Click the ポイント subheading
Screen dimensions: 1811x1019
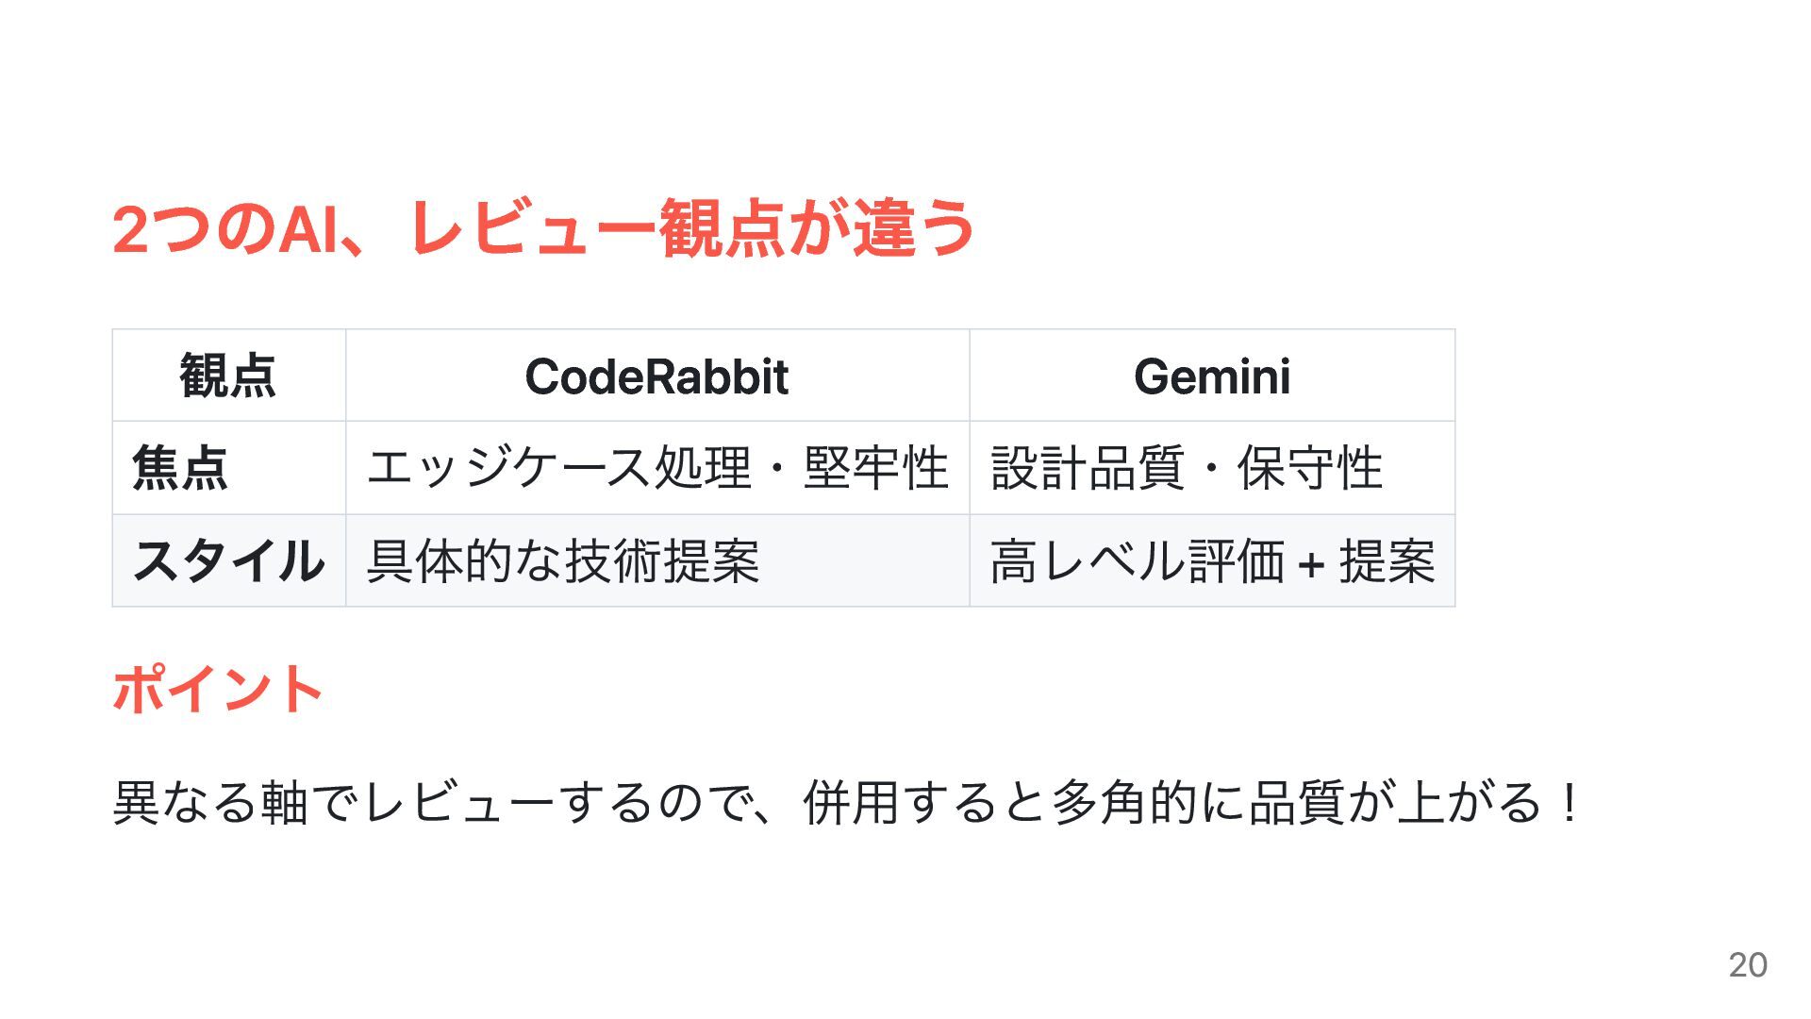[218, 689]
